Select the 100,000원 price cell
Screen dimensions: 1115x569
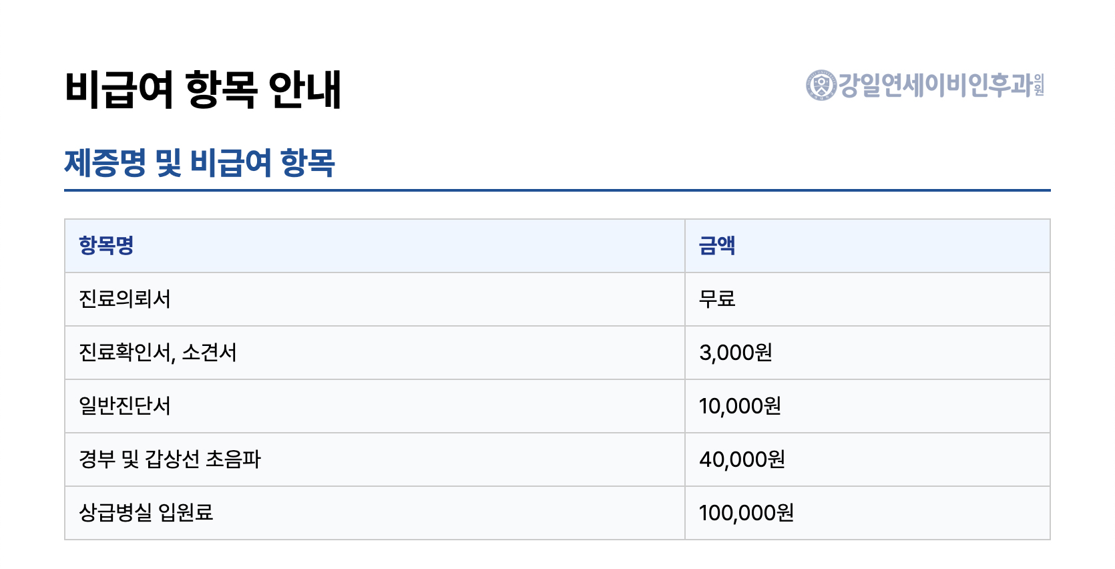click(x=746, y=513)
